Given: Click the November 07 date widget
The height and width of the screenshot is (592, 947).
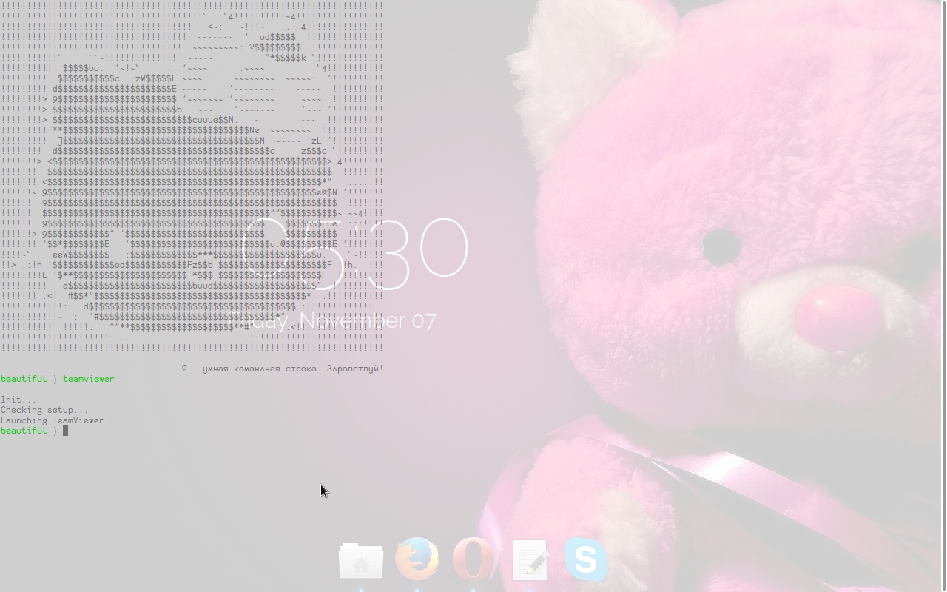Looking at the screenshot, I should [x=333, y=320].
